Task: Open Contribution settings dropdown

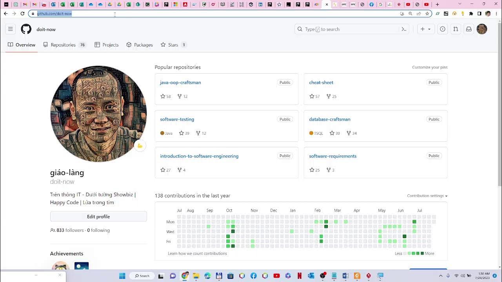Action: pos(427,196)
